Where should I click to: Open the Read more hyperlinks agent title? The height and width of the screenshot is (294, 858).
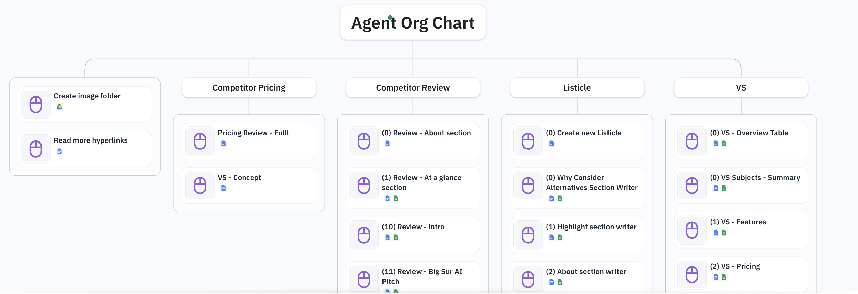[x=91, y=140]
